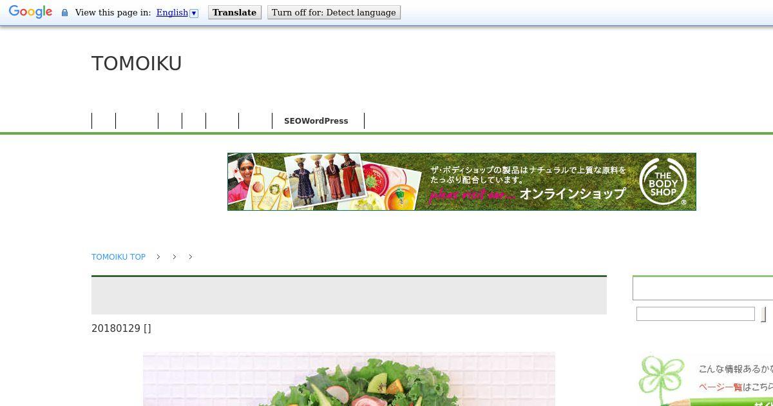Click the sidebar search input field

695,314
